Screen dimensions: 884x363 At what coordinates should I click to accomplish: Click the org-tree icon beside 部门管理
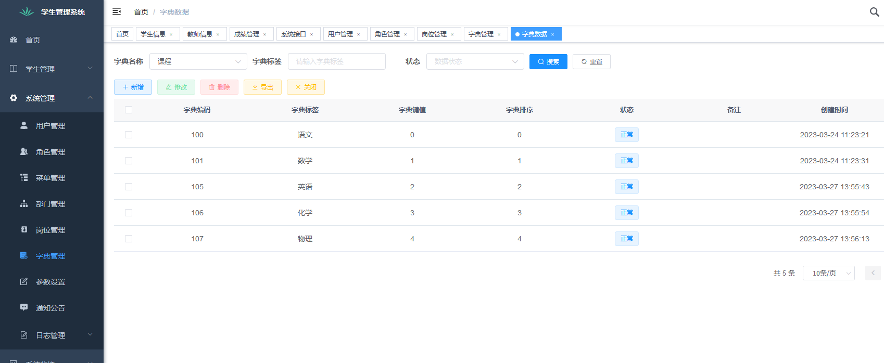(24, 203)
